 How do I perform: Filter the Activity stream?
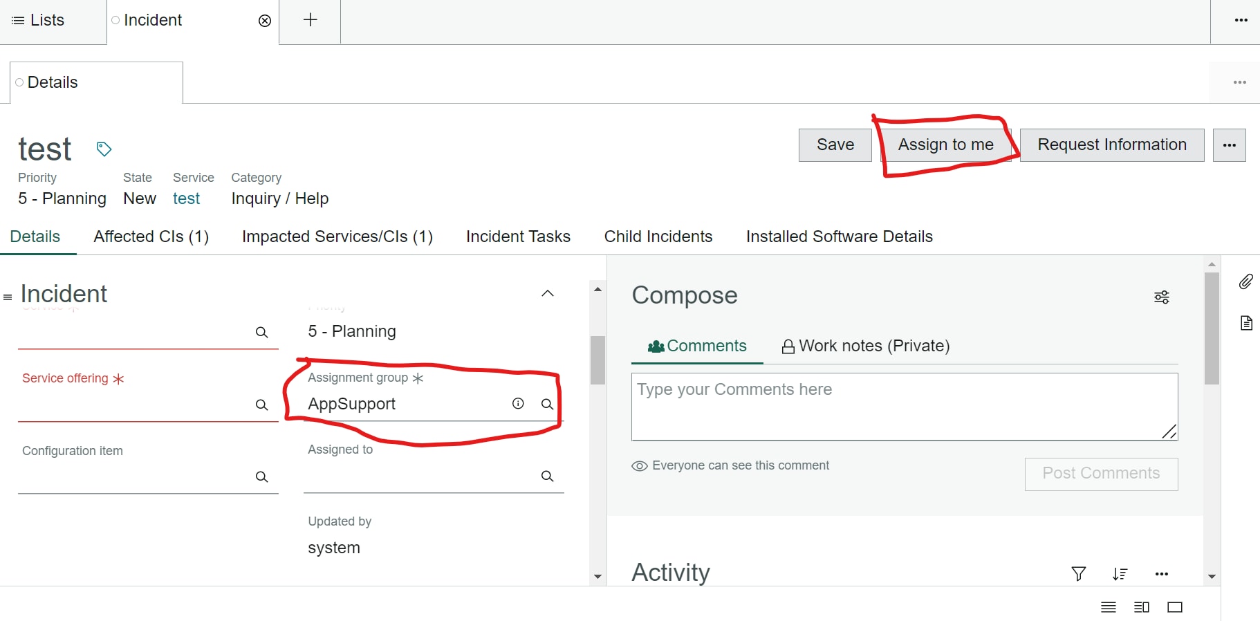(1078, 573)
